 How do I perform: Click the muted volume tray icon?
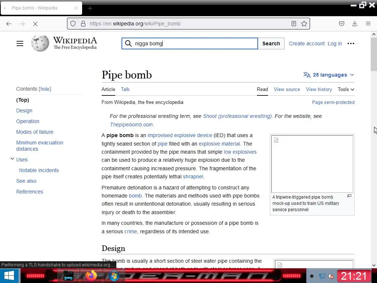331,276
